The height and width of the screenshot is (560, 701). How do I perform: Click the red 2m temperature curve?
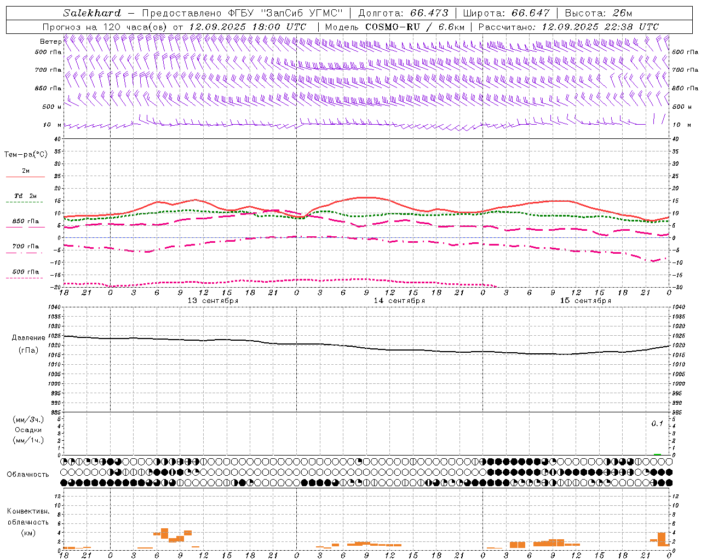(x=366, y=197)
